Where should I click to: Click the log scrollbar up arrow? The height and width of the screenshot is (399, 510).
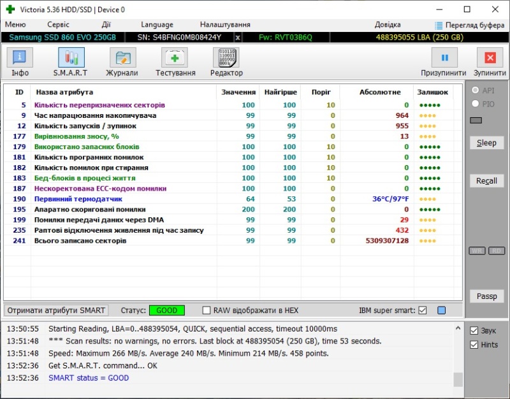pyautogui.click(x=458, y=328)
